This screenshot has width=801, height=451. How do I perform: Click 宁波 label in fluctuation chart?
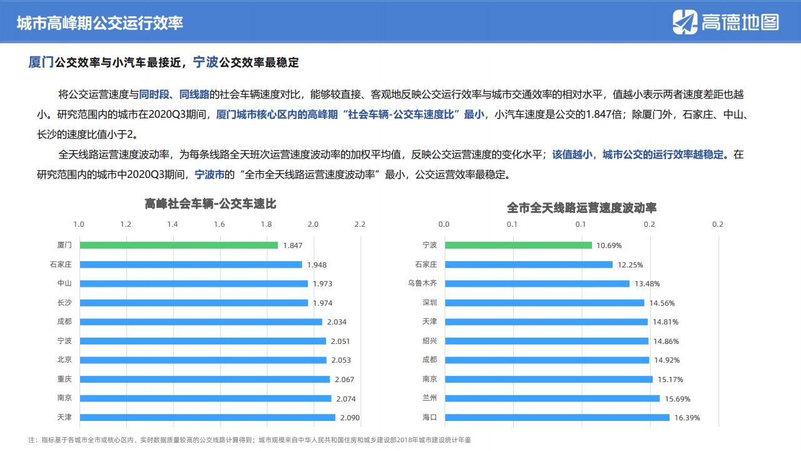pyautogui.click(x=430, y=246)
